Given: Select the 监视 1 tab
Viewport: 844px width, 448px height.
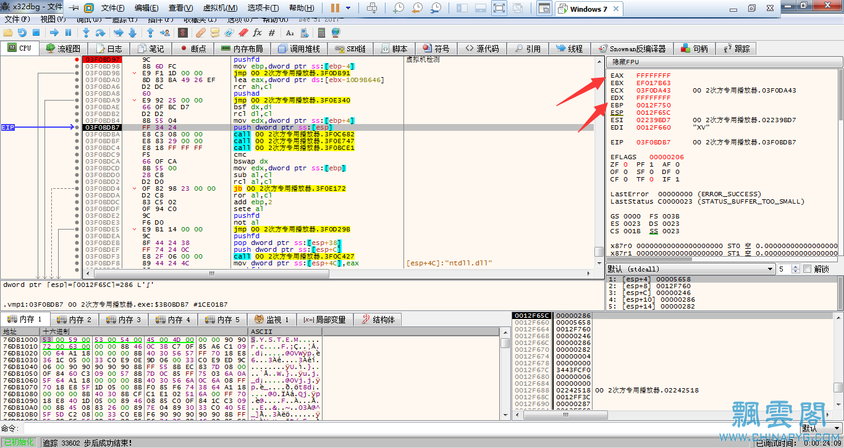Looking at the screenshot, I should click(272, 320).
